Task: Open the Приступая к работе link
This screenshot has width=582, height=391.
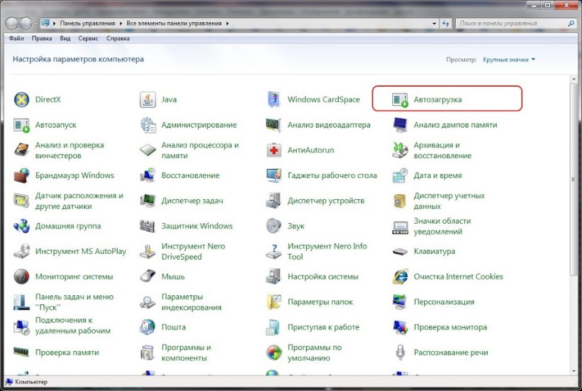Action: 323,327
